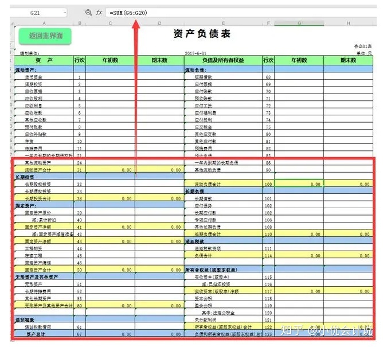Select the 应付工资 cell with 行次 72
383x347 pixels.
[223, 106]
